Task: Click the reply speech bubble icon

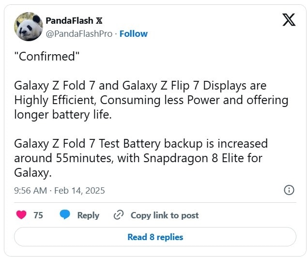Action: pos(65,215)
